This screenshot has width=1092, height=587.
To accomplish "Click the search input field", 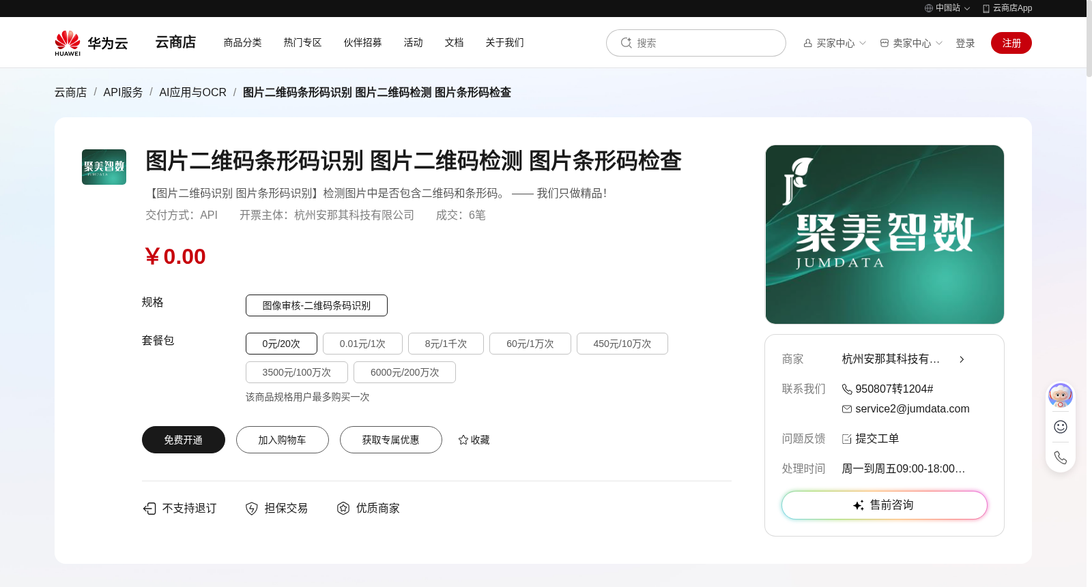I will (x=696, y=43).
